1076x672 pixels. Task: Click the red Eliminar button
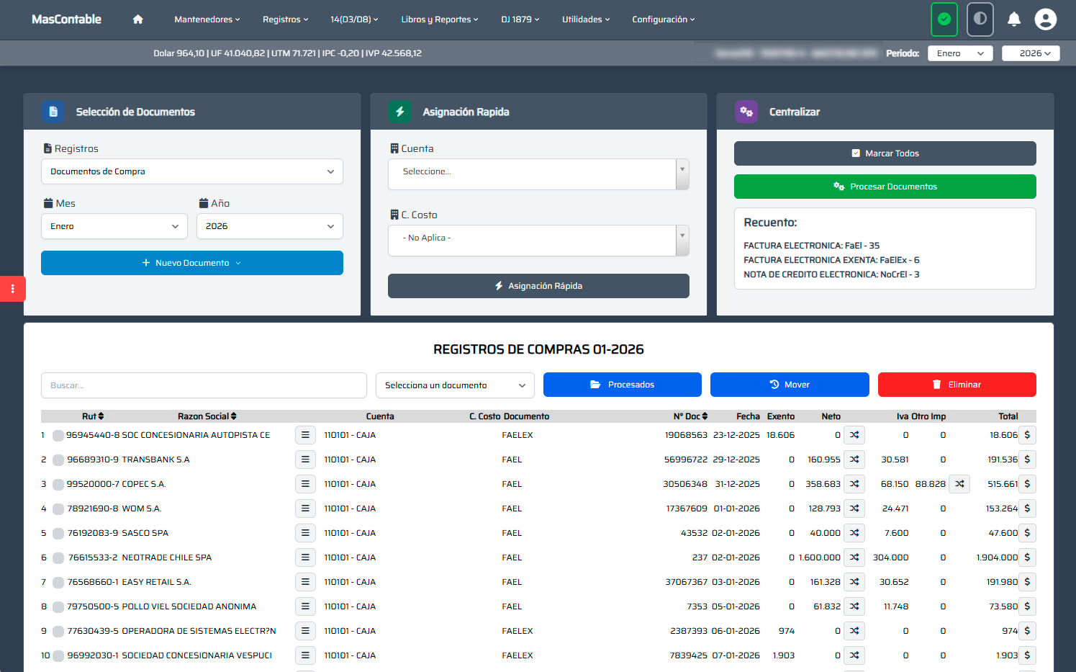[957, 385]
